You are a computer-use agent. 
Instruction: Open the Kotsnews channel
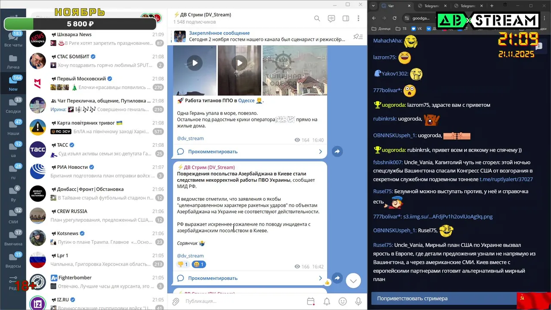click(x=97, y=238)
